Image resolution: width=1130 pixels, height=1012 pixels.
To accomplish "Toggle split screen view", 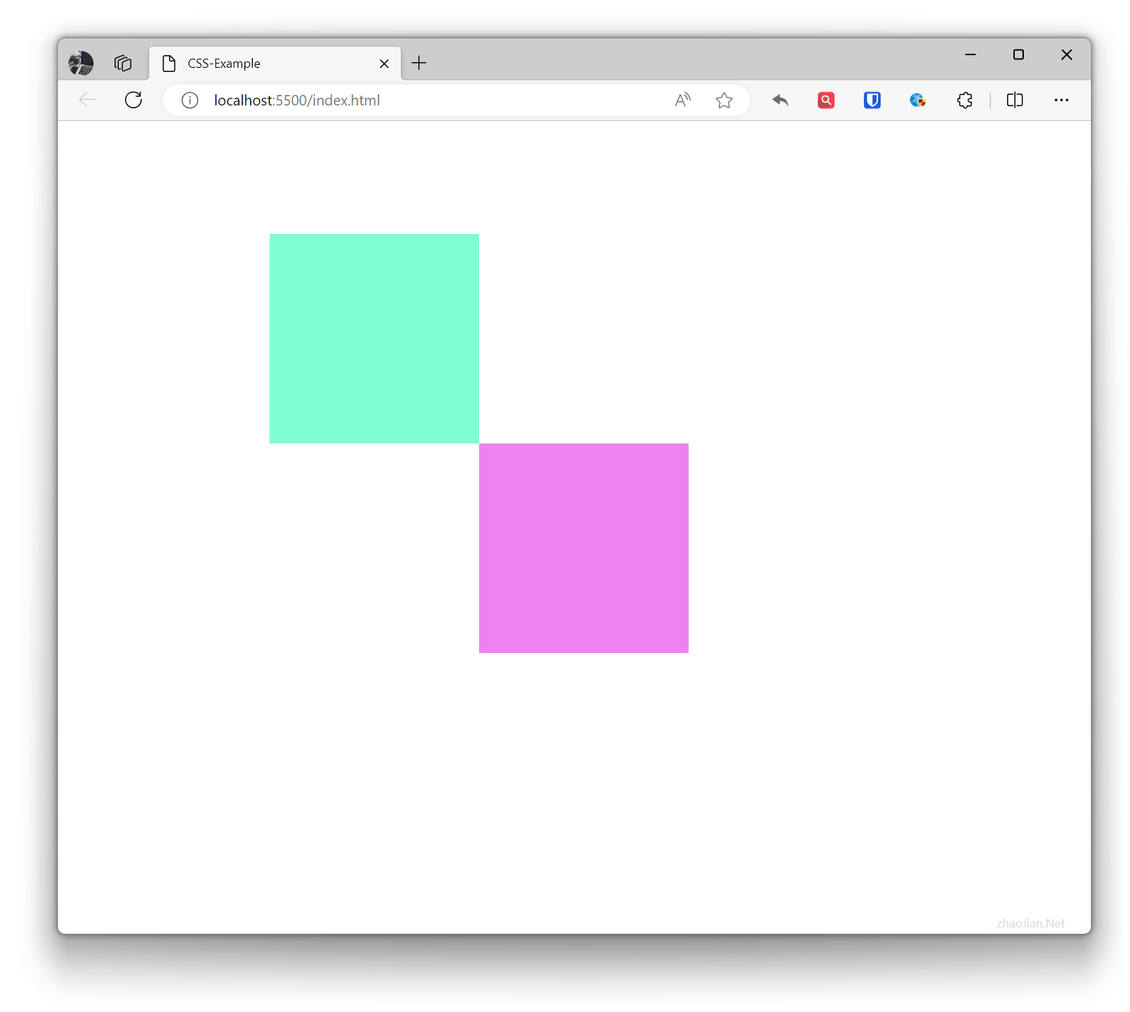I will coord(1015,101).
